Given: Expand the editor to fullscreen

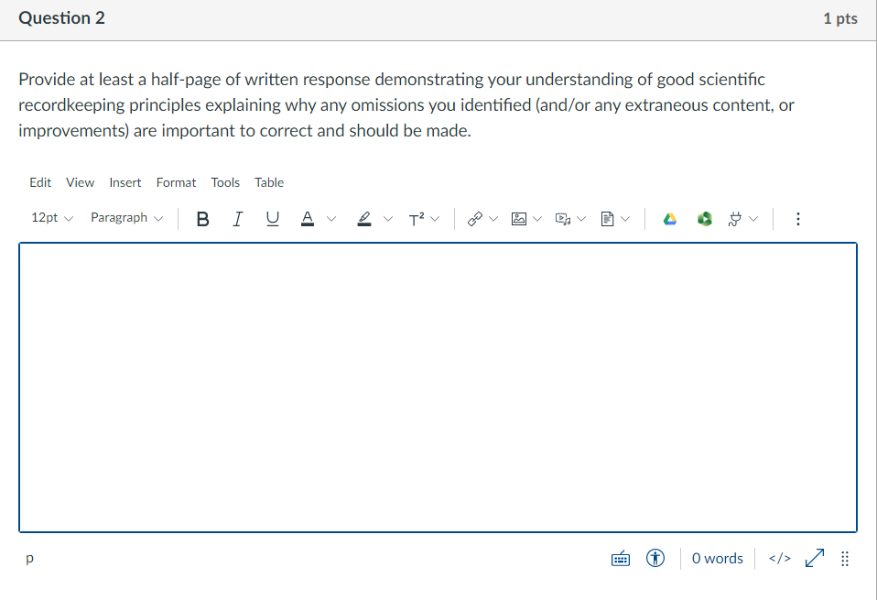Looking at the screenshot, I should point(815,558).
